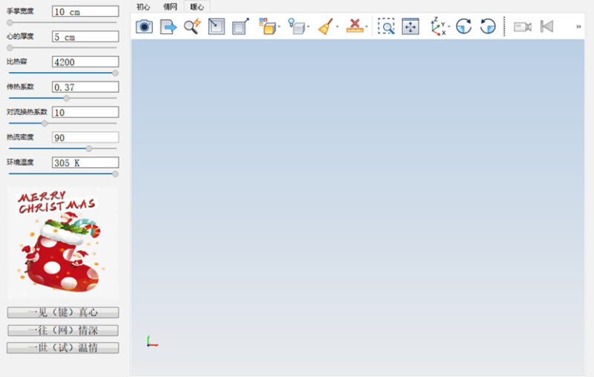
Task: Click the magnifier with lightning bolt icon
Action: point(192,27)
